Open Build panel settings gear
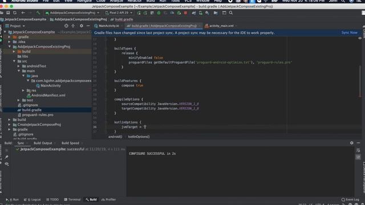Viewport: 365px width, 205px height. click(352, 143)
